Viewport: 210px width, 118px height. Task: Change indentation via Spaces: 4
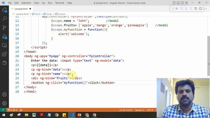click(139, 110)
